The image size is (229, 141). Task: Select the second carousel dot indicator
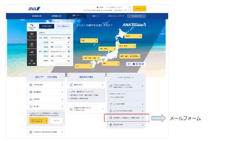[137, 64]
